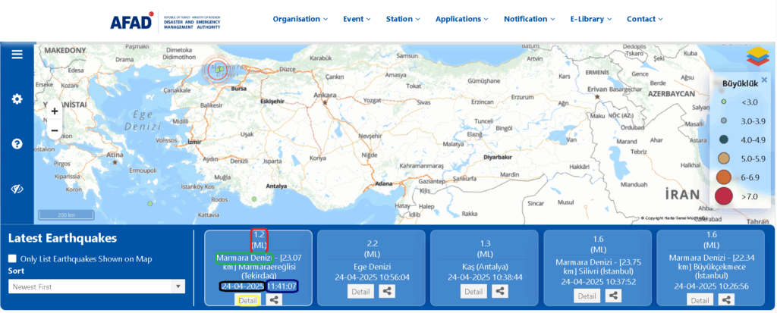The height and width of the screenshot is (313, 777).
Task: Share the Marmaraereğlisi earthquake
Action: [274, 299]
